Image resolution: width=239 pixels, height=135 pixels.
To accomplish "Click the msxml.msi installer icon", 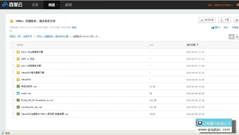I will 18,93.
